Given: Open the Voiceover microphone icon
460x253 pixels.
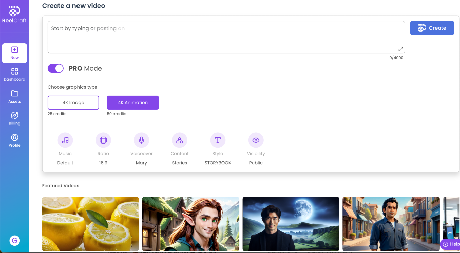Looking at the screenshot, I should pos(141,140).
